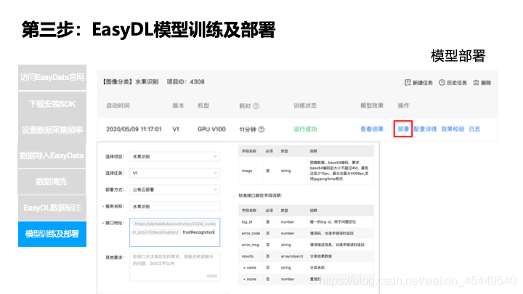Focus the 其他要求 text area
This screenshot has width=523, height=294.
coord(175,266)
